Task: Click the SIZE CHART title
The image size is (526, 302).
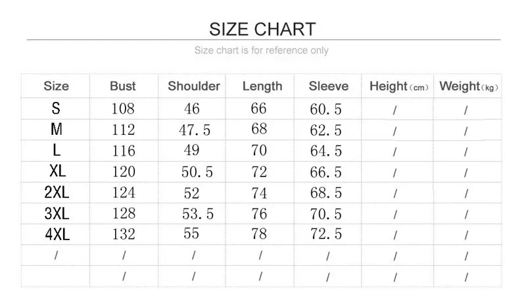Action: [262, 29]
